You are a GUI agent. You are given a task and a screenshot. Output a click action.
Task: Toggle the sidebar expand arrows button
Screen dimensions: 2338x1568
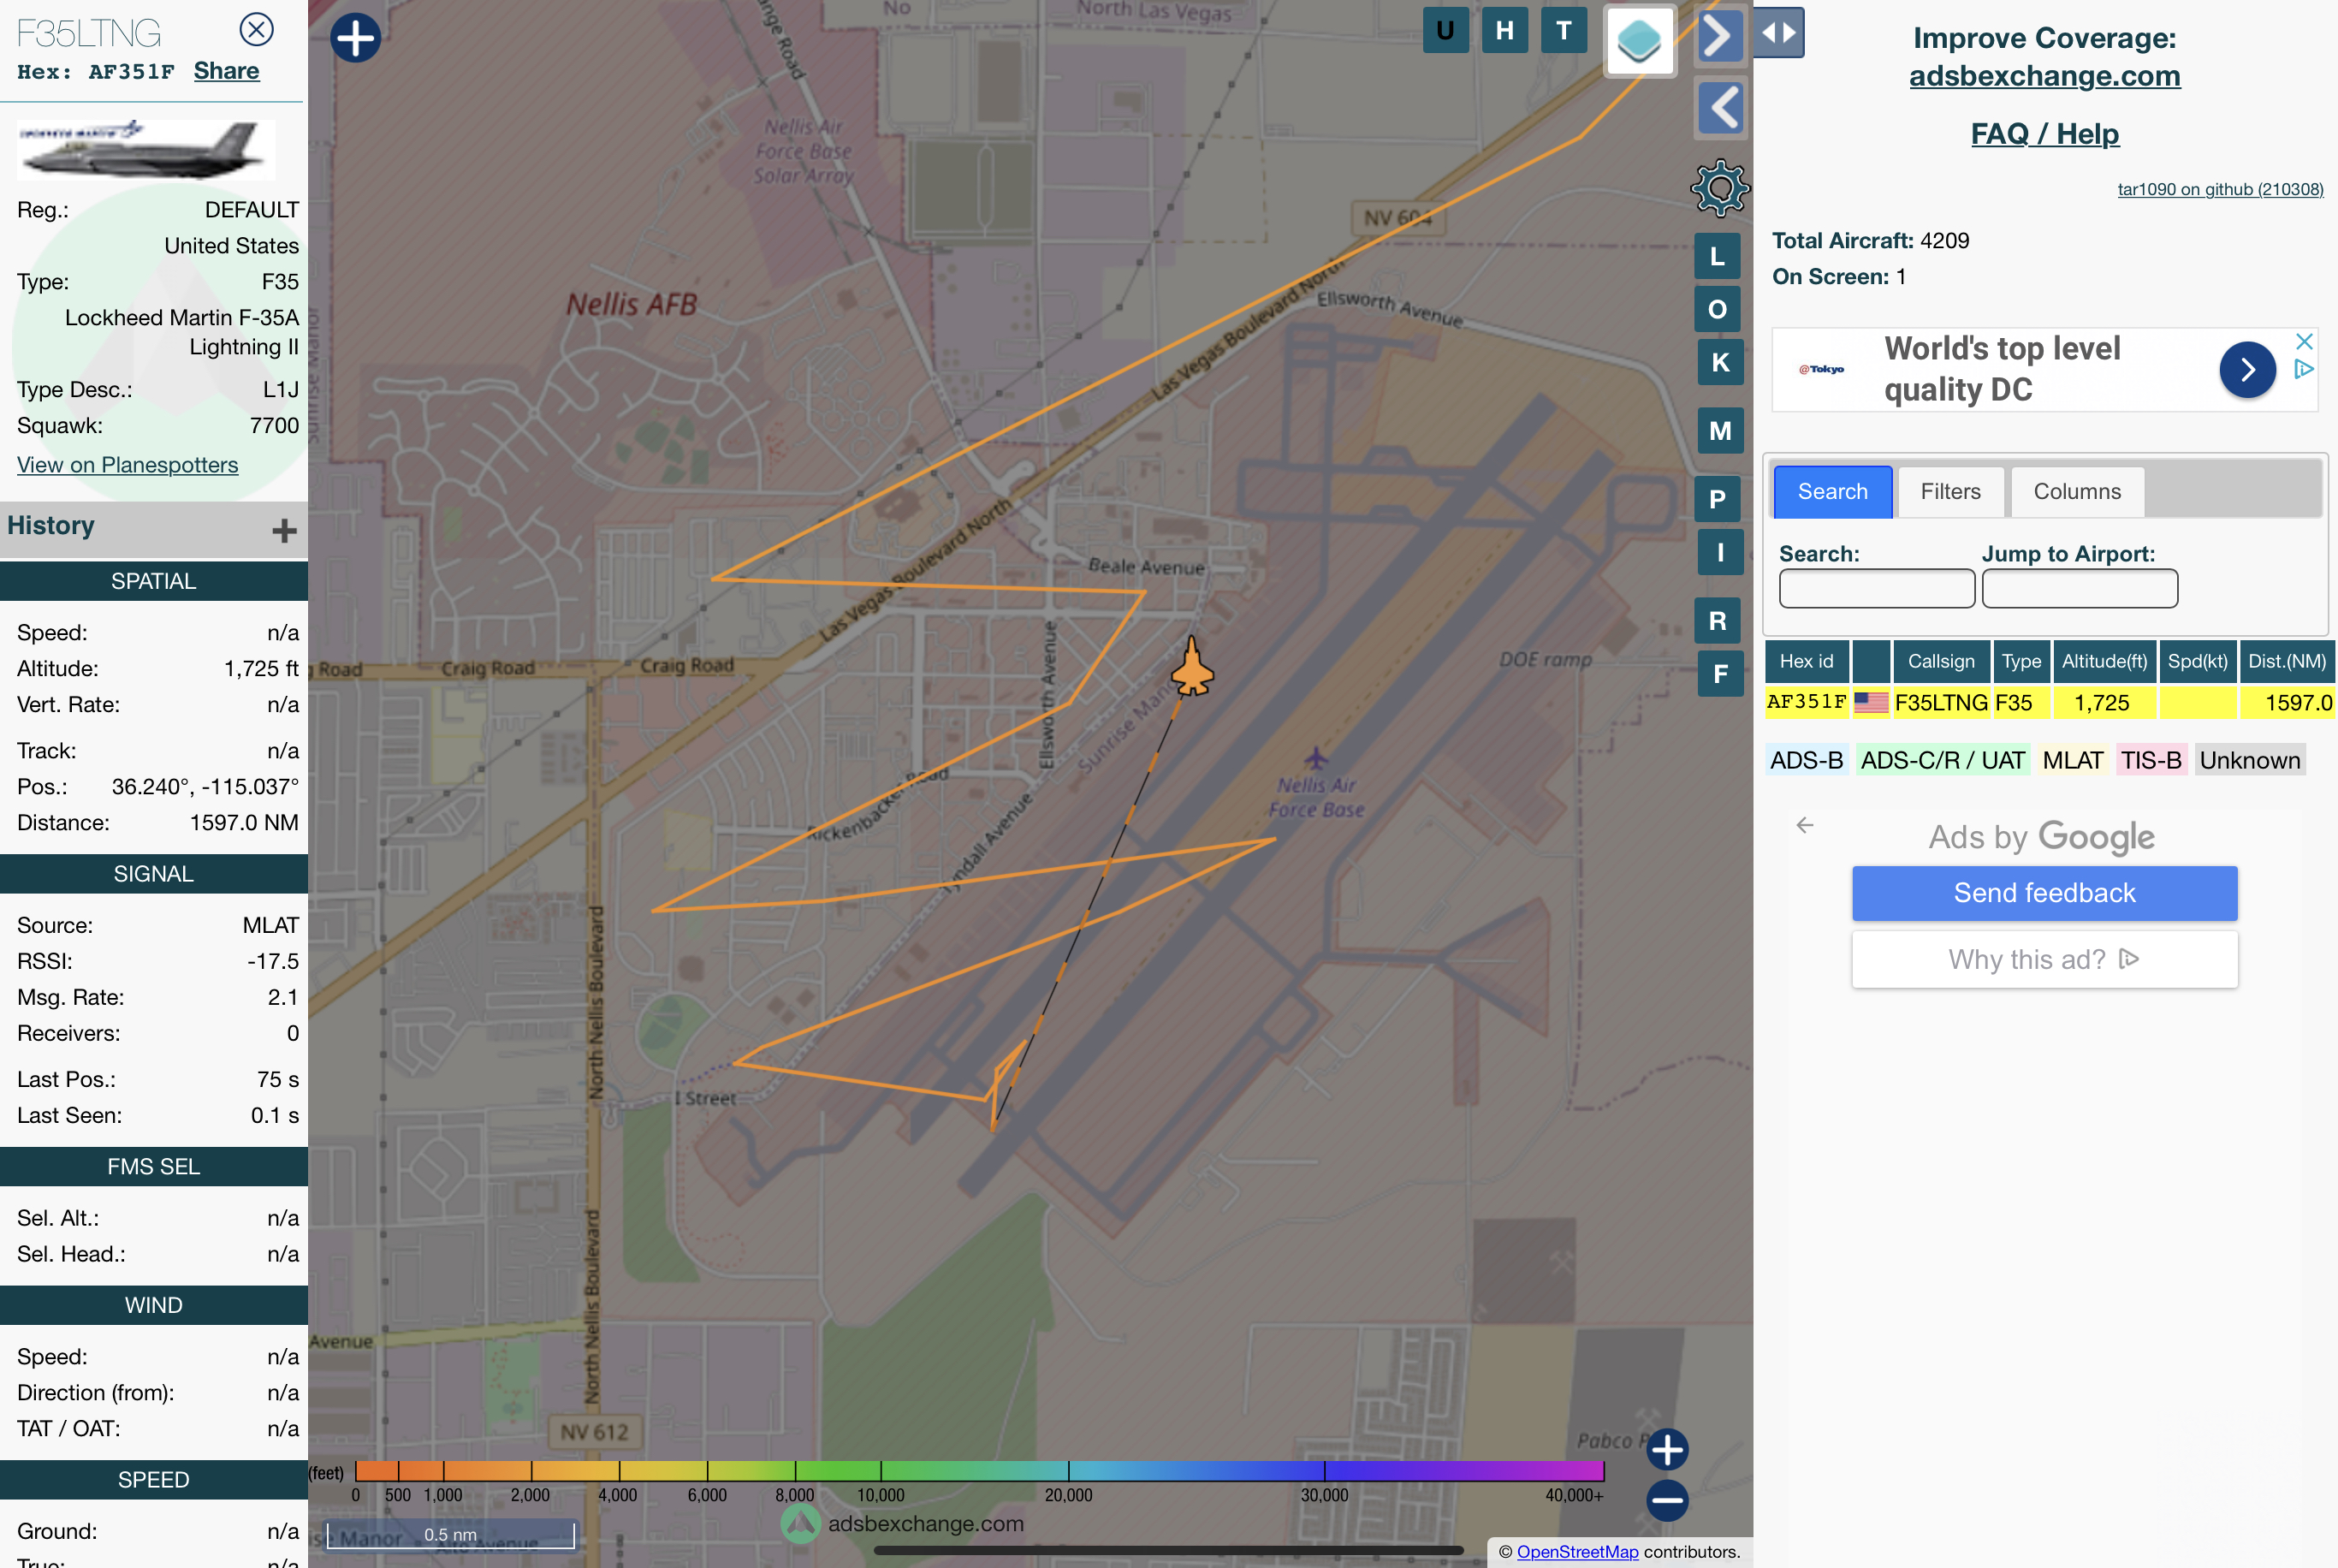click(1778, 32)
